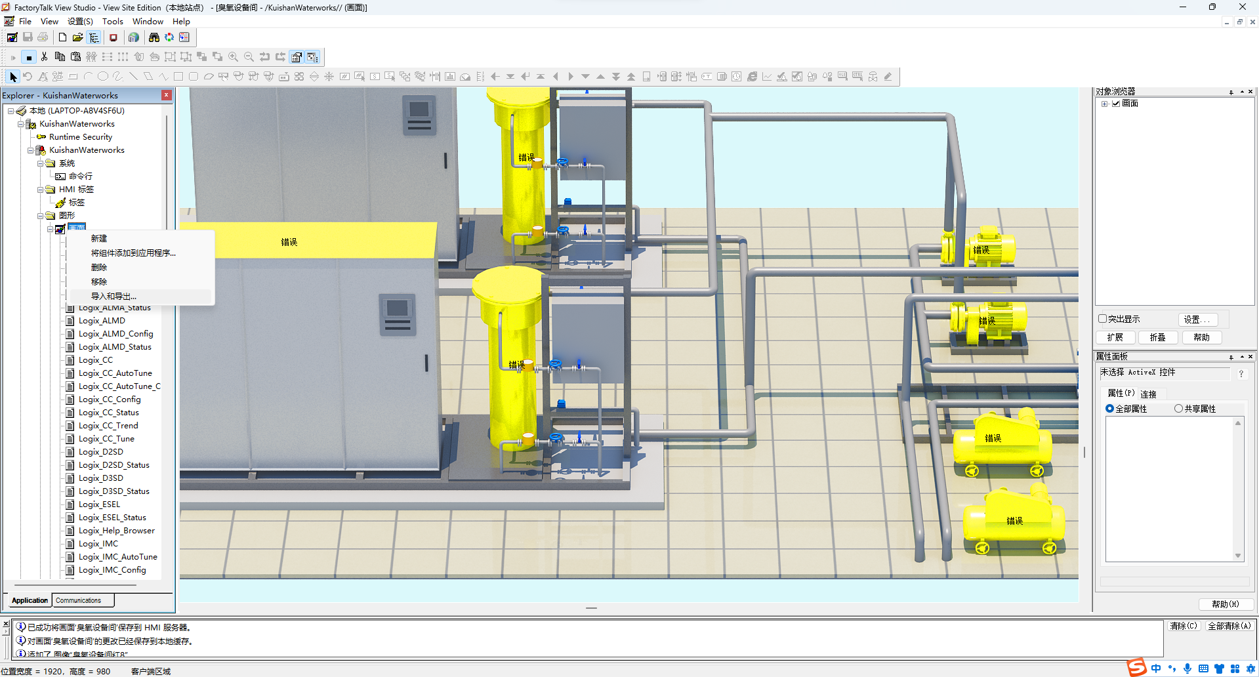Viewport: 1259px width, 677px height.
Task: Click the Save toolbar icon
Action: click(28, 37)
